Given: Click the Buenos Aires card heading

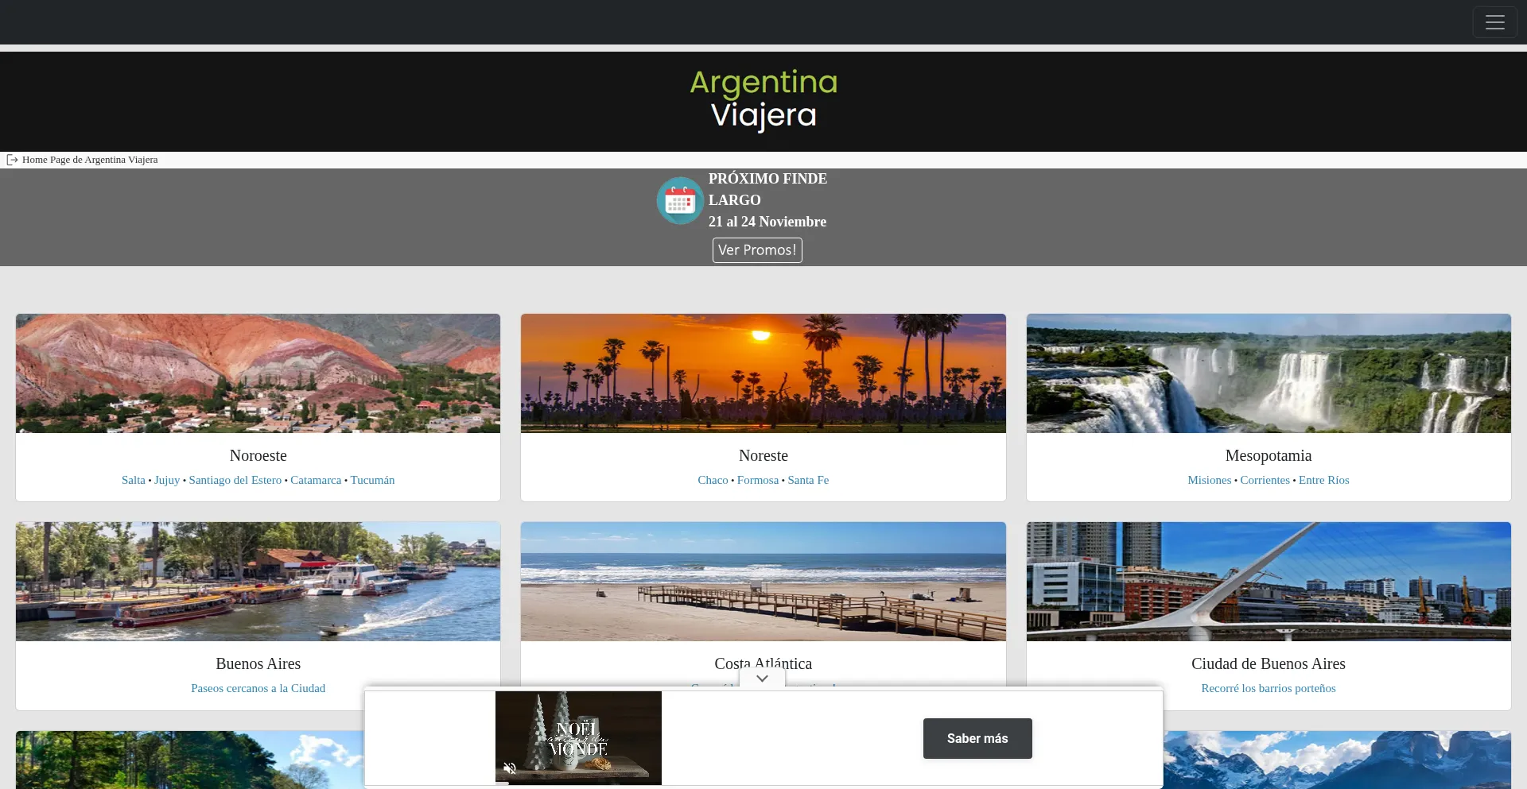Looking at the screenshot, I should (x=258, y=663).
